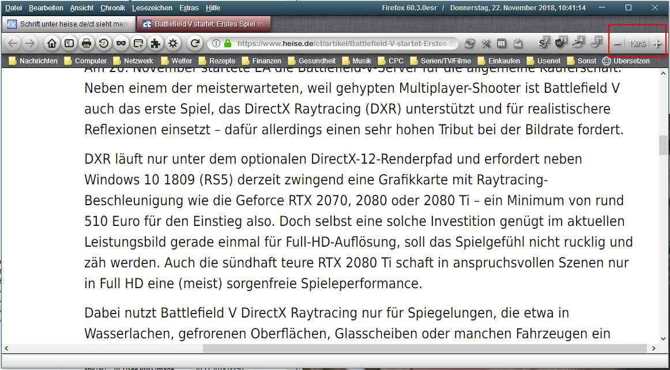Reset zoom via the 150% label

click(x=637, y=44)
